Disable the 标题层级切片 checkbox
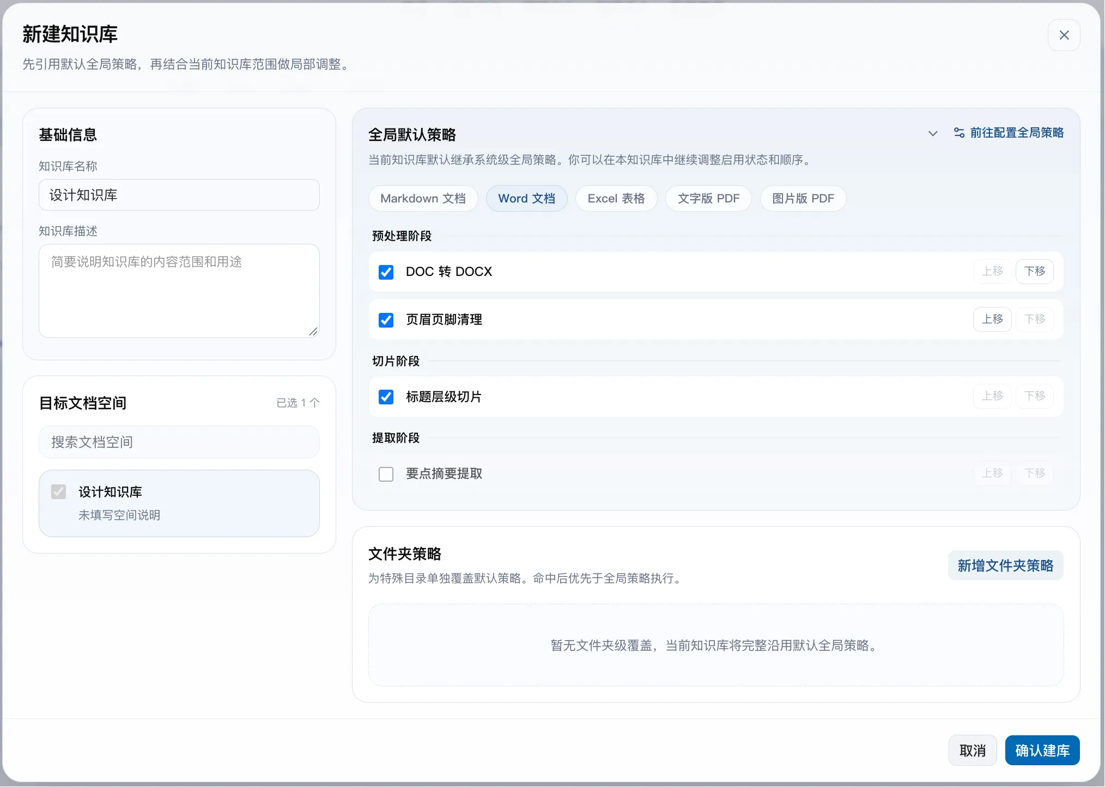This screenshot has height=787, width=1105. [x=386, y=397]
